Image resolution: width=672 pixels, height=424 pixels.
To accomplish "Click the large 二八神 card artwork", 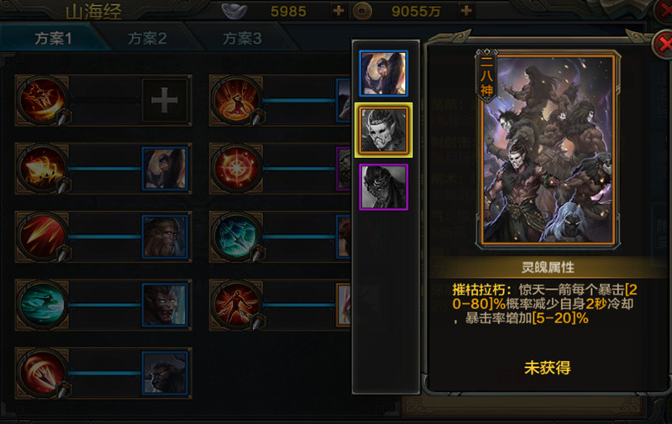I will [x=548, y=150].
